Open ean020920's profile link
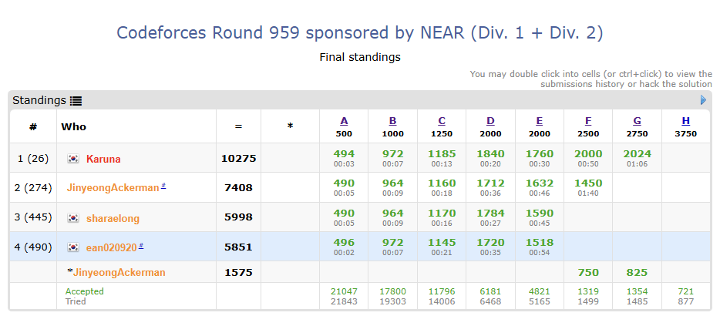The height and width of the screenshot is (316, 720). [112, 248]
